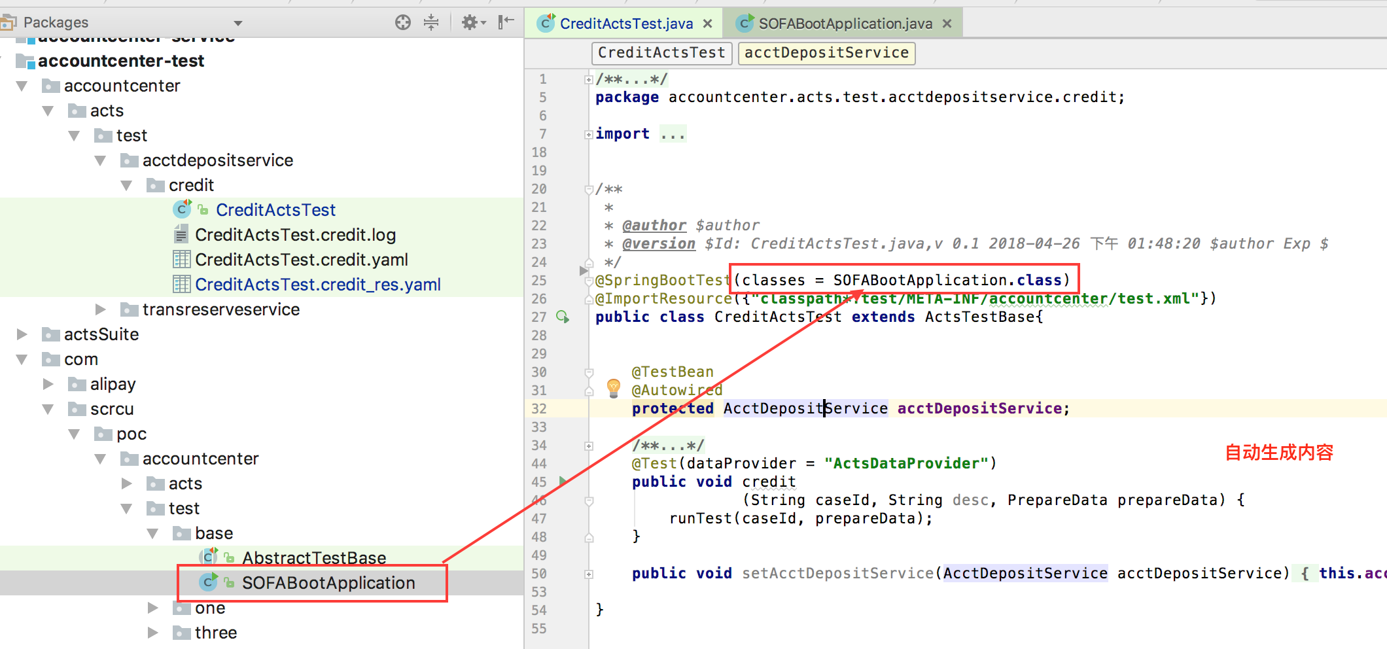Click the collapse all icon in Packages

pyautogui.click(x=431, y=23)
